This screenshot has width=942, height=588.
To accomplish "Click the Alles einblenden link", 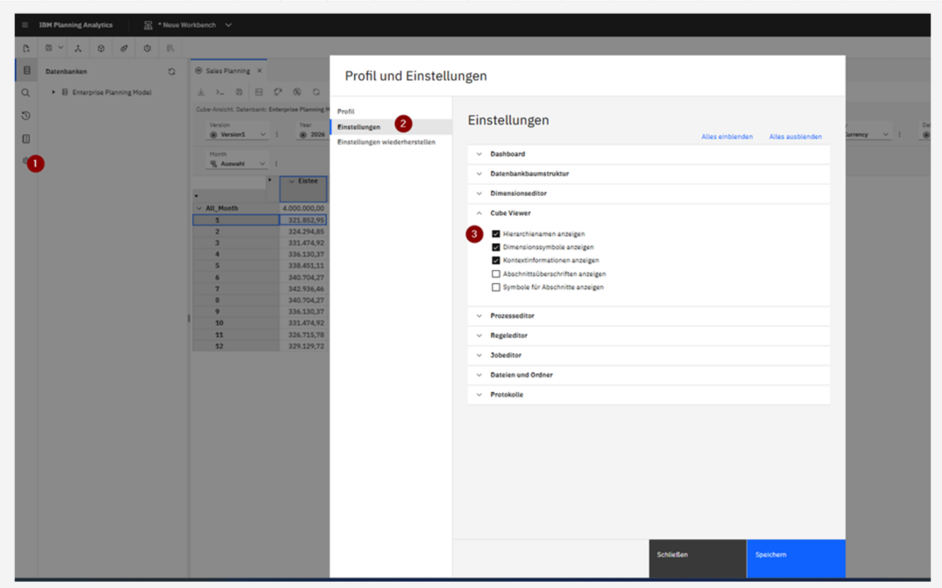I will (x=727, y=137).
